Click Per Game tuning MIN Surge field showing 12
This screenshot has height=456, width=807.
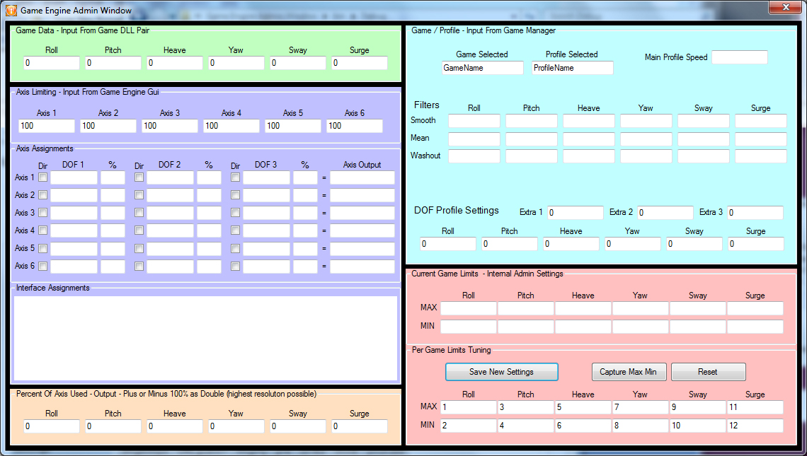[755, 426]
